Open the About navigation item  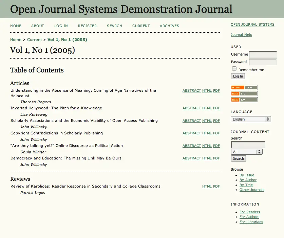(38, 26)
